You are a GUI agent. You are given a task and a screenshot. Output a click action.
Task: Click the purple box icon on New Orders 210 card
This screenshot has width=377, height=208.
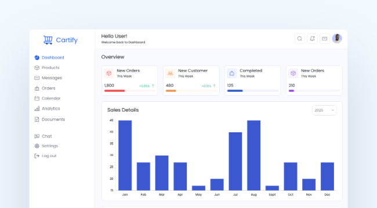click(x=293, y=73)
